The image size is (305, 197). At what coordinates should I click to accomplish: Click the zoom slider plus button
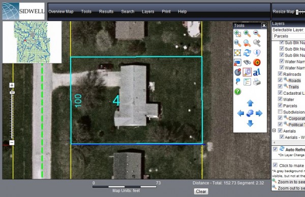[x=12, y=85]
